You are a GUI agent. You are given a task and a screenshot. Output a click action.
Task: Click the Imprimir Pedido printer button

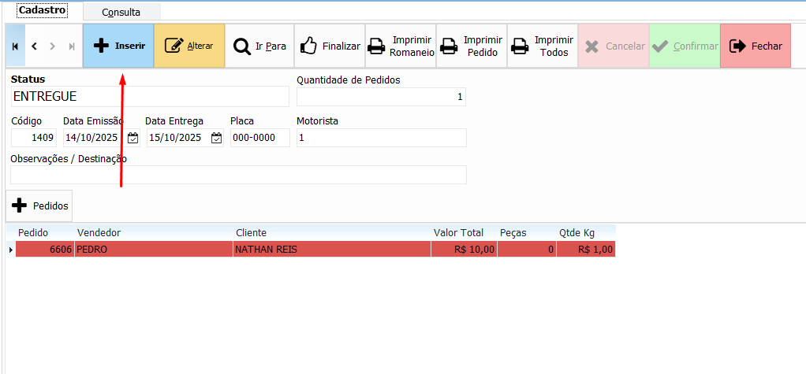(471, 46)
